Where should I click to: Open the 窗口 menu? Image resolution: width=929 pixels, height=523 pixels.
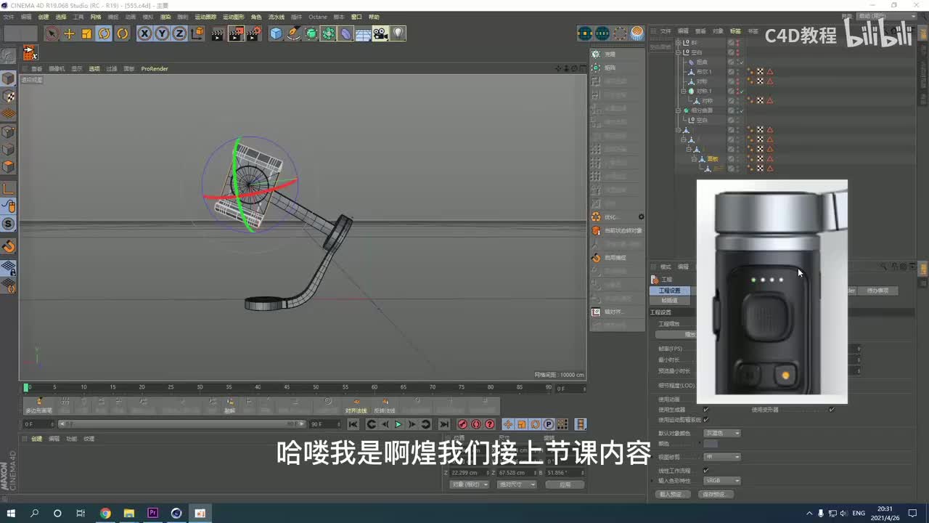point(356,17)
